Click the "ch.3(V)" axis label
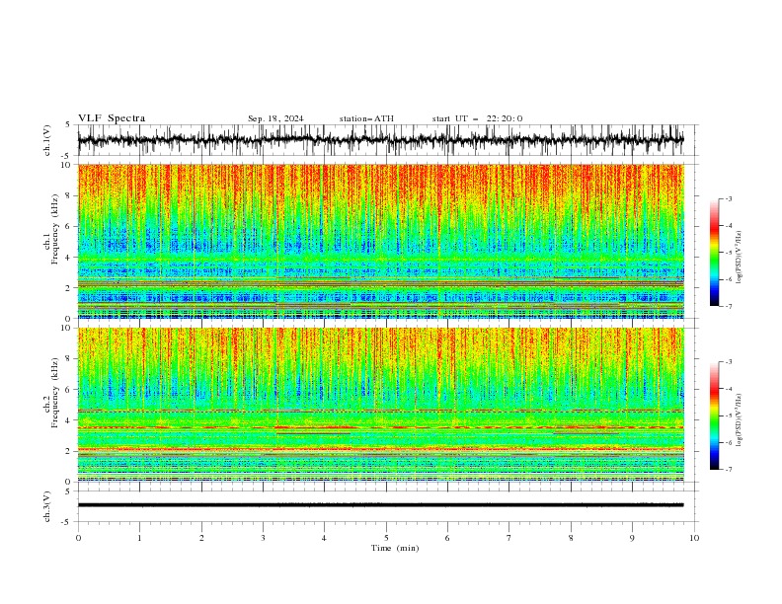The image size is (782, 604). click(47, 506)
